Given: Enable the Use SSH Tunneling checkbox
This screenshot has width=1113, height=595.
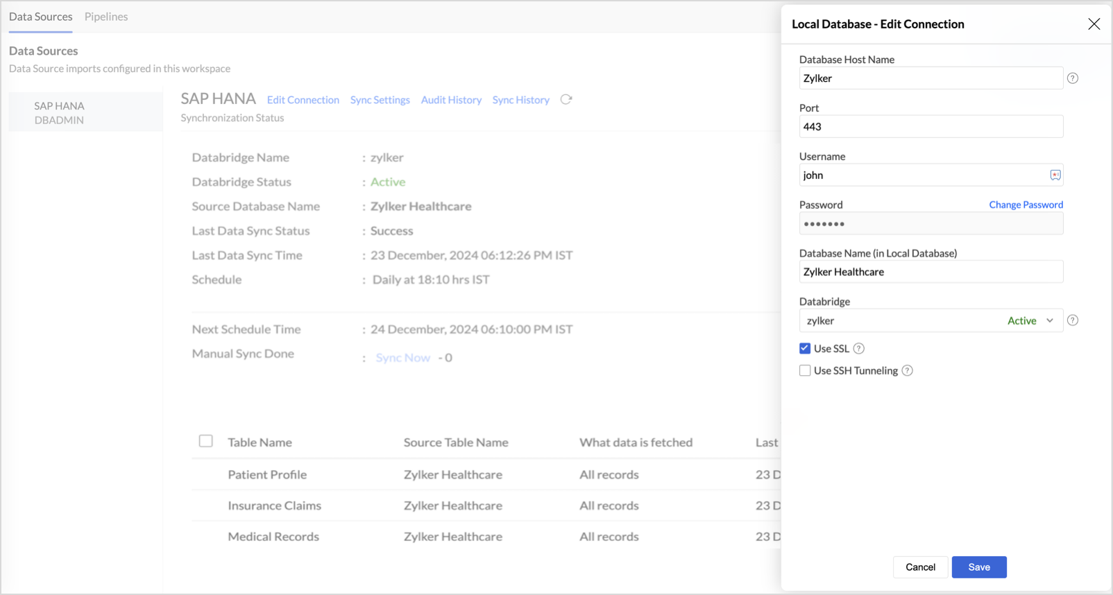Looking at the screenshot, I should tap(805, 371).
